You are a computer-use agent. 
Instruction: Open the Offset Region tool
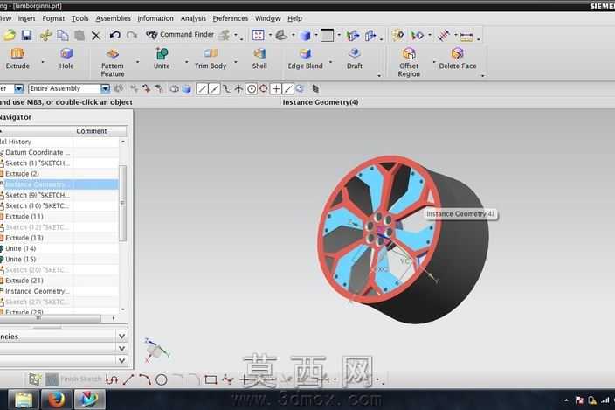[409, 62]
